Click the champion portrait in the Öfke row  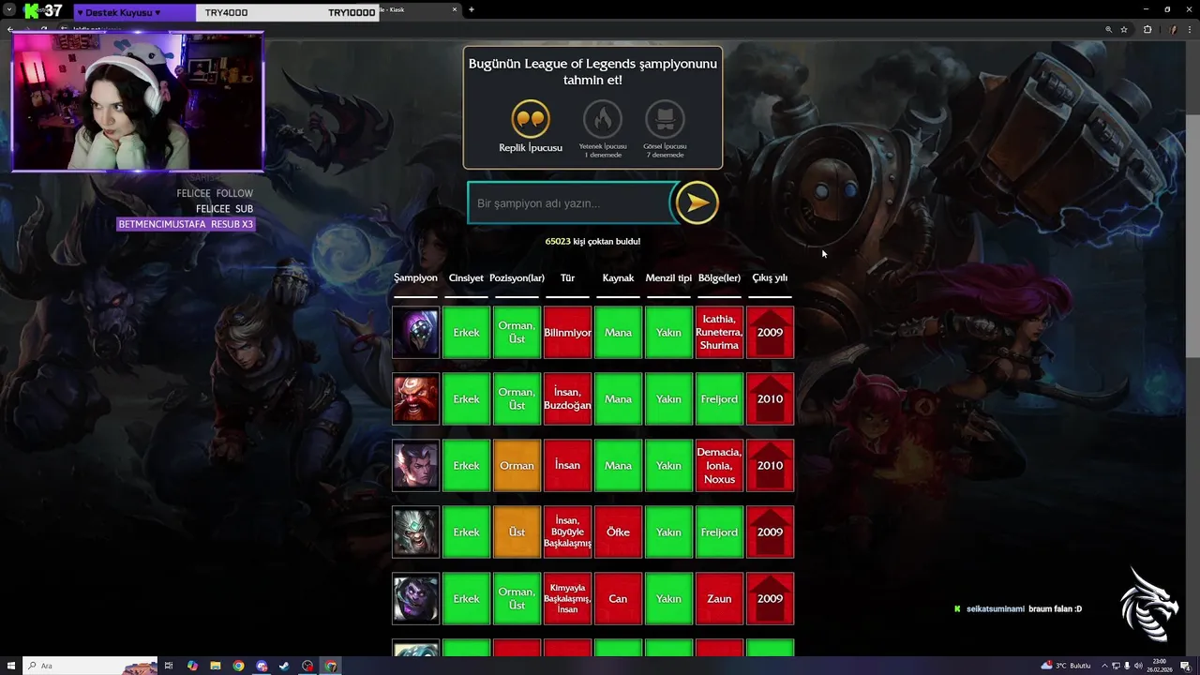pos(415,532)
